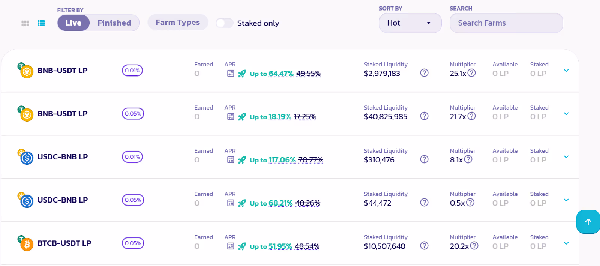Open the Farm Types filter

(x=178, y=23)
